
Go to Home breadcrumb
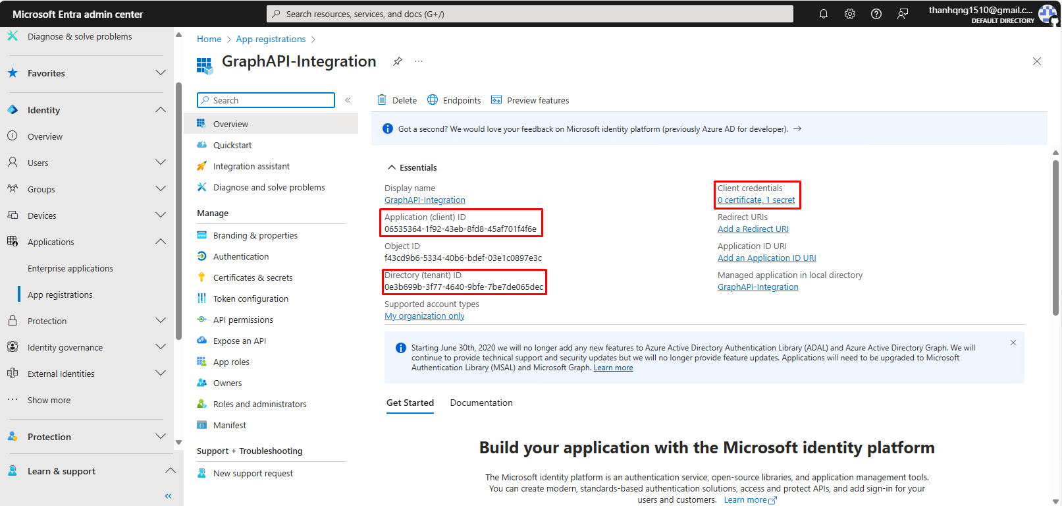(x=209, y=39)
